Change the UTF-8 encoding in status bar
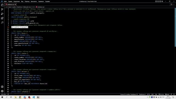176x99 pixels. 148,94
